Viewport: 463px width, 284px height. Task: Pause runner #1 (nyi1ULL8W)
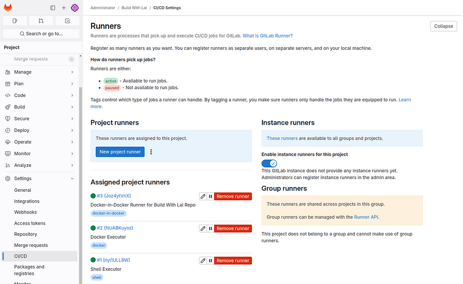click(x=211, y=261)
